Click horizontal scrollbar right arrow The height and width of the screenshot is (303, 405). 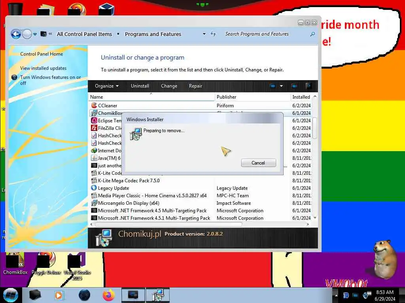pos(308,224)
